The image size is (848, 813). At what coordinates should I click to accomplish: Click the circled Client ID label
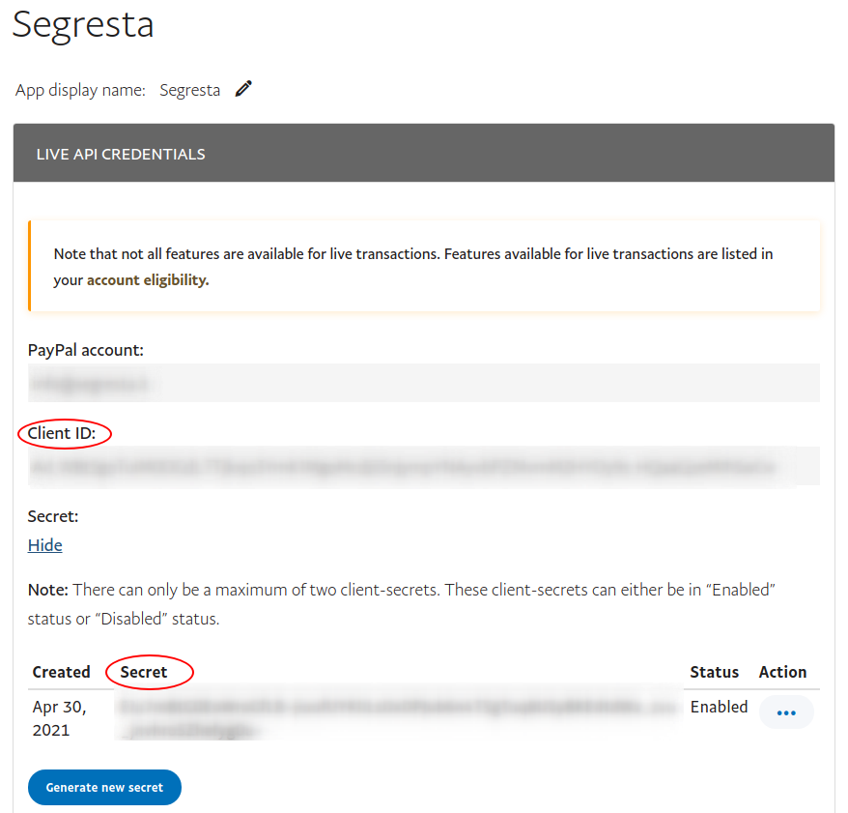pos(62,433)
